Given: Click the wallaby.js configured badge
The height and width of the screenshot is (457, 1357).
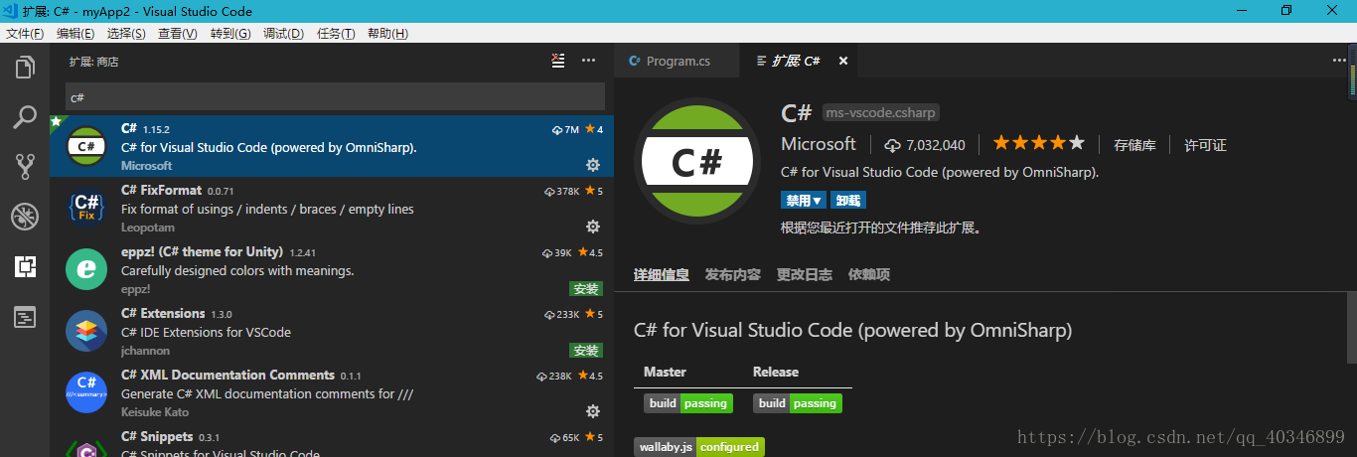Looking at the screenshot, I should [699, 447].
